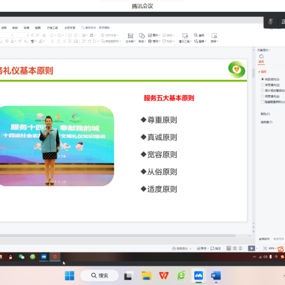Open WPS Office from the Windows taskbar
The height and width of the screenshot is (285, 285).
(x=164, y=275)
